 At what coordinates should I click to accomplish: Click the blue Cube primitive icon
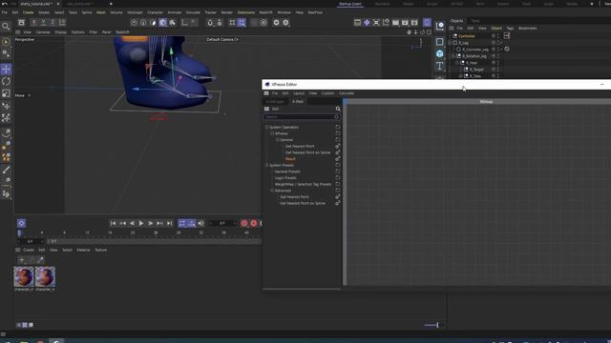point(439,53)
